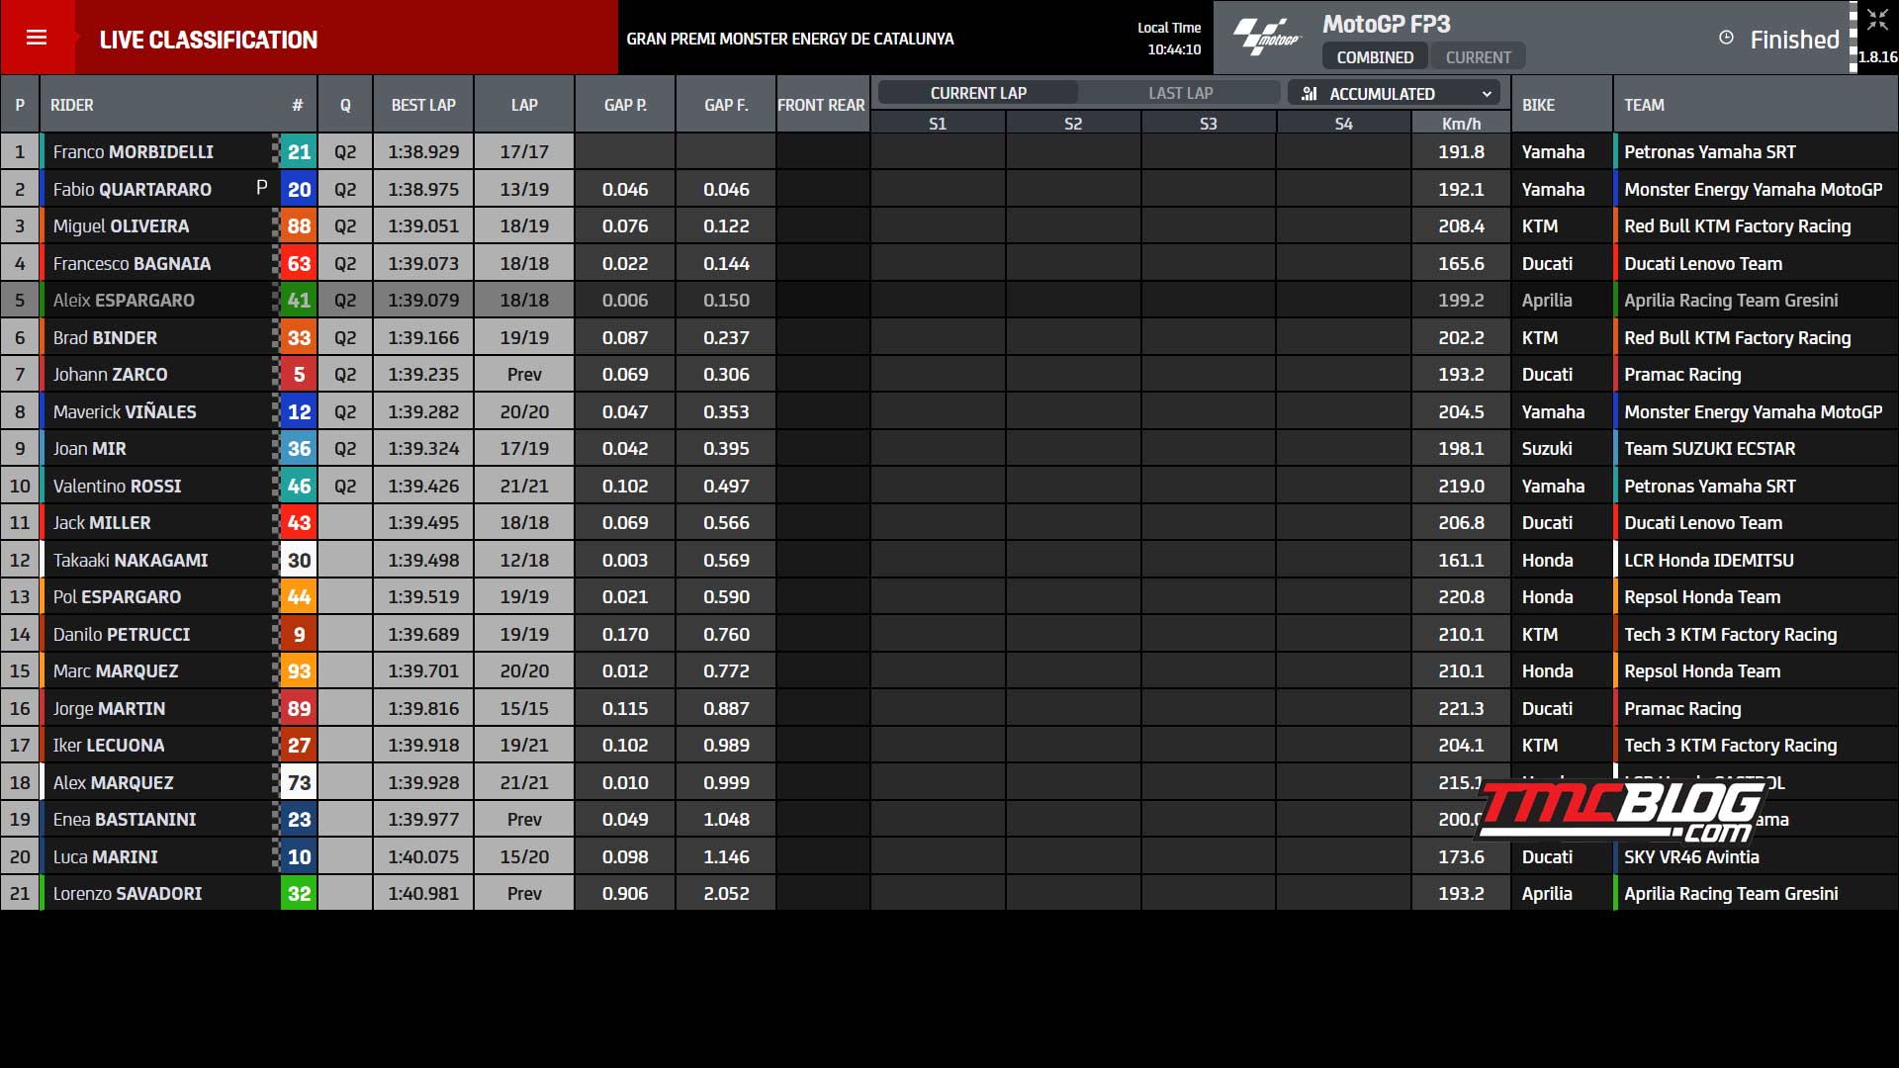Screen dimensions: 1899x1068
Task: Select rider Maverick VIÑALES
Action: click(x=125, y=411)
